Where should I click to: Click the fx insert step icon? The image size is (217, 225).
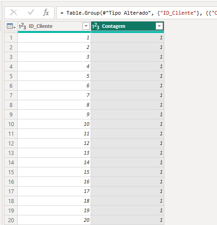point(46,12)
